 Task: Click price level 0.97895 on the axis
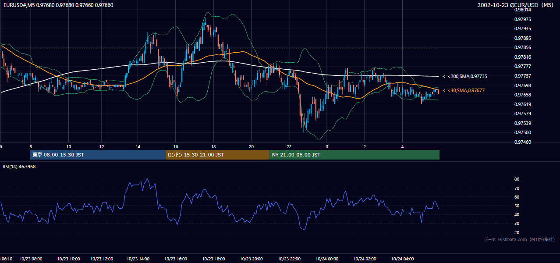pos(523,38)
